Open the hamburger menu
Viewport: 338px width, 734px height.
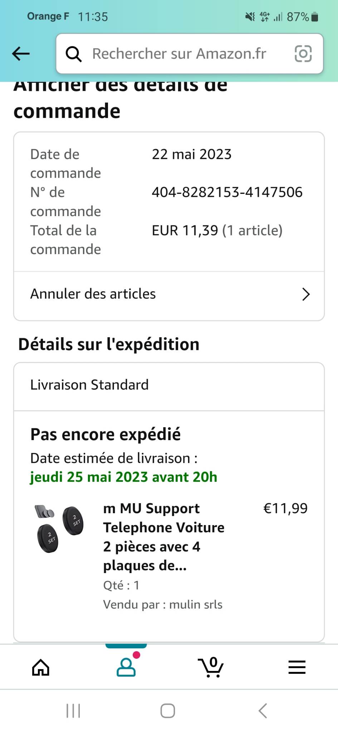click(x=297, y=667)
